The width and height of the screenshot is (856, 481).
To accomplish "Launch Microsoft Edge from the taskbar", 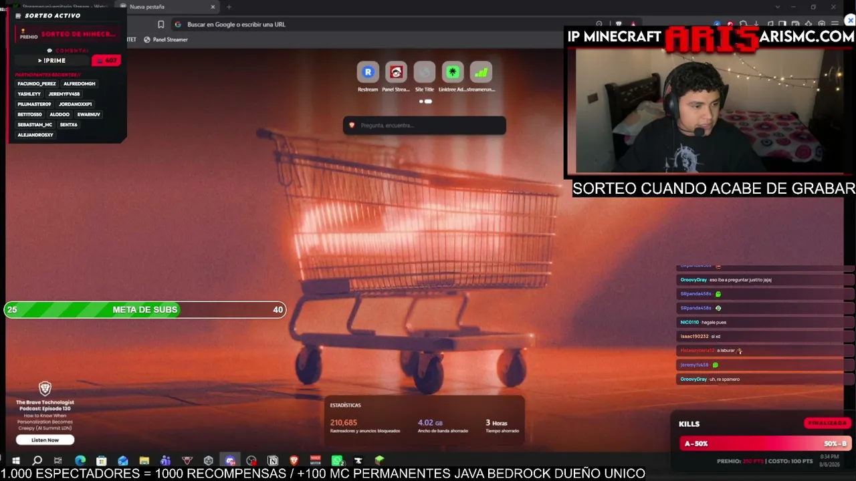I will [x=80, y=460].
